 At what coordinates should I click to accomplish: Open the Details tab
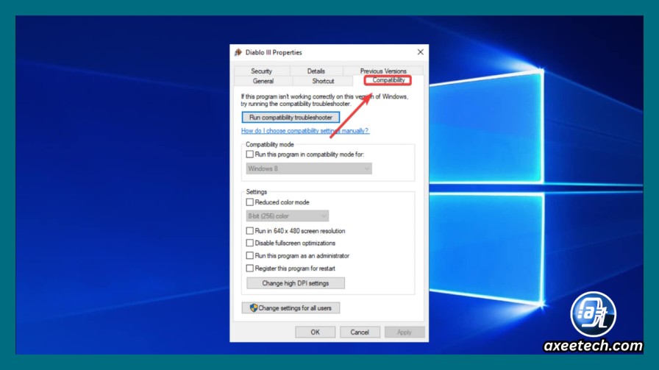tap(316, 71)
